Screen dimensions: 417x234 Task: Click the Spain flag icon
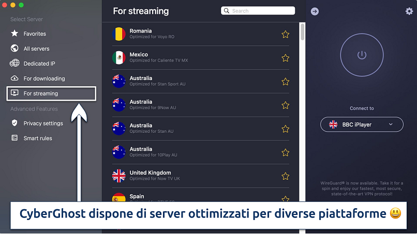(x=119, y=197)
